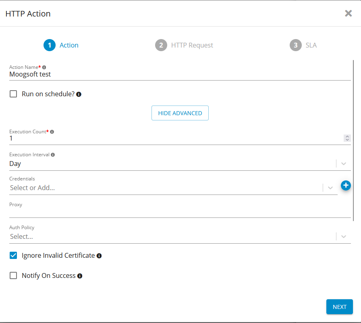Image resolution: width=361 pixels, height=323 pixels.
Task: Click the info icon beside Action Name
Action: 44,67
